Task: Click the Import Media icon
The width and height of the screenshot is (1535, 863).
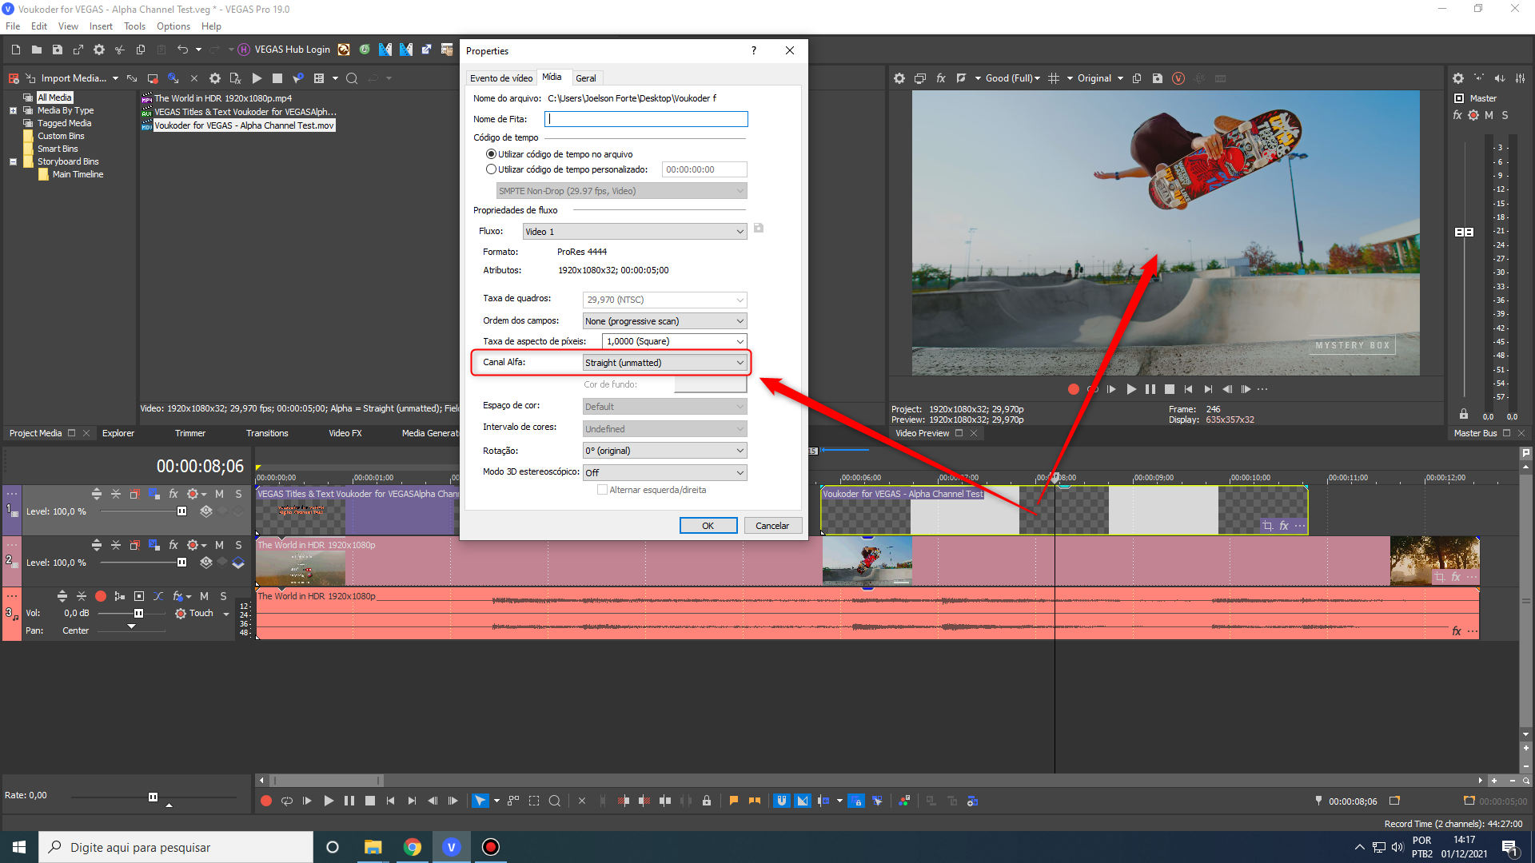Action: [x=30, y=78]
